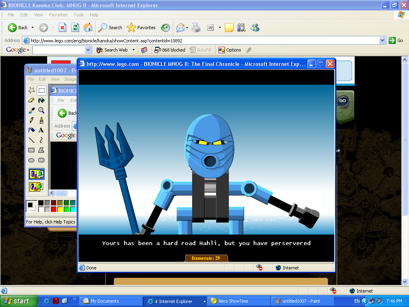The image size is (409, 307).
Task: Pick the black color swatch in Paint palette
Action: point(41,203)
